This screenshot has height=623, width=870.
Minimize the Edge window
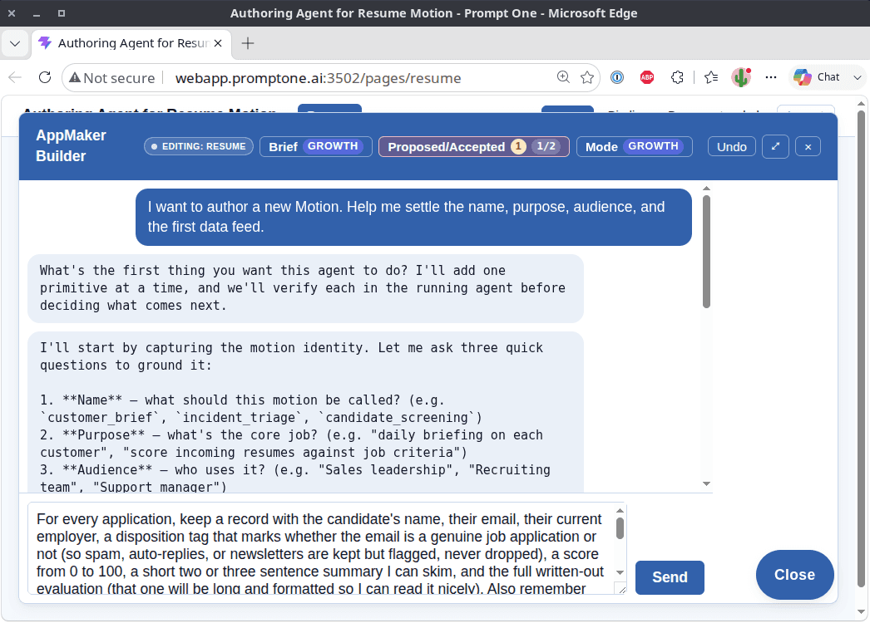point(37,13)
